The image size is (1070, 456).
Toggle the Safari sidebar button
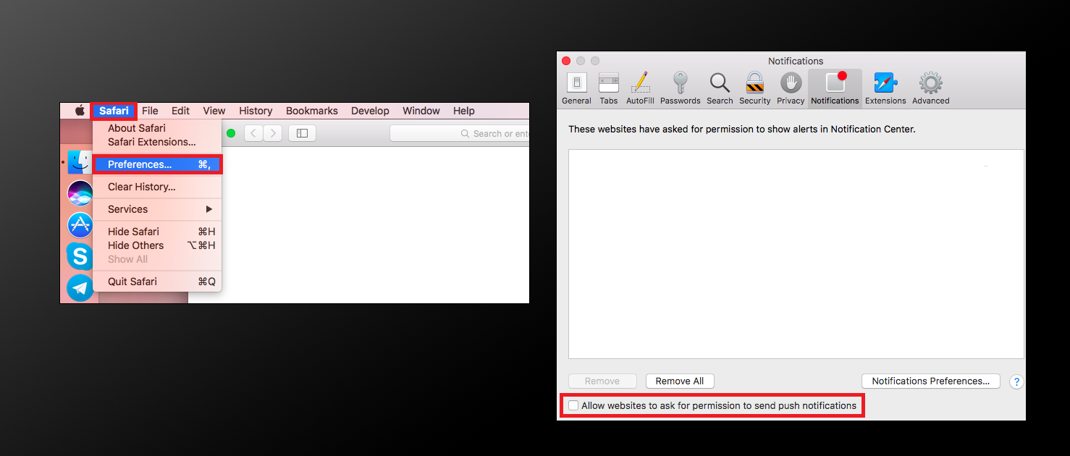click(303, 133)
